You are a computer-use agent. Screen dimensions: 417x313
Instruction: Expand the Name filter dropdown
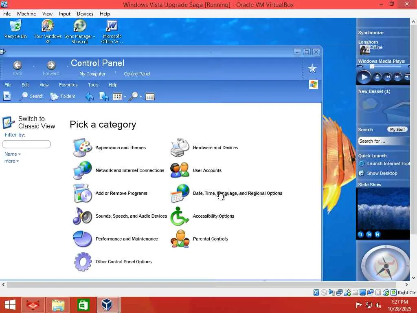coord(13,154)
